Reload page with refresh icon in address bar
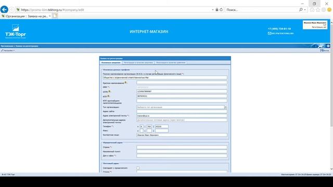 coord(221,10)
